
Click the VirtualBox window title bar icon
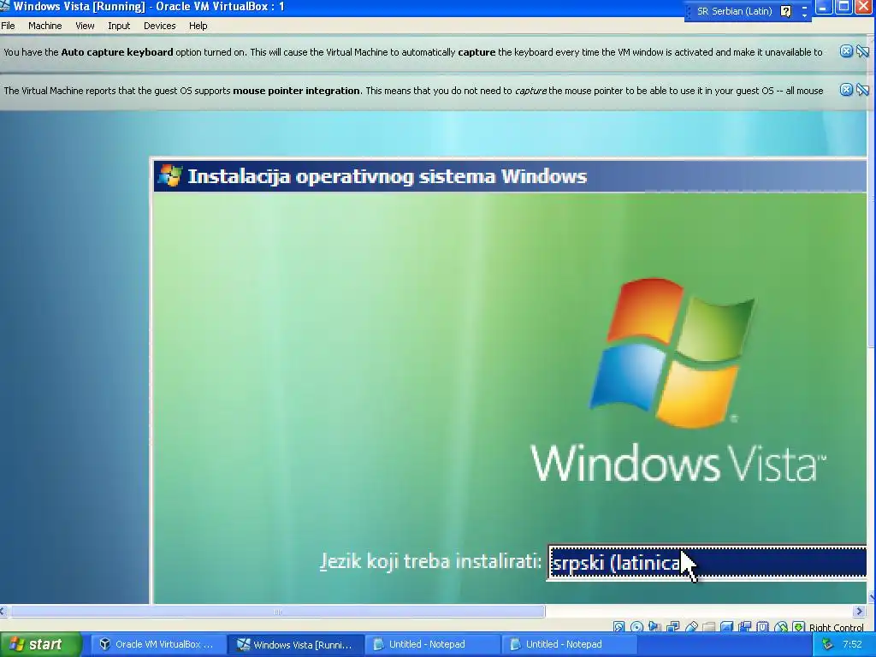5,6
